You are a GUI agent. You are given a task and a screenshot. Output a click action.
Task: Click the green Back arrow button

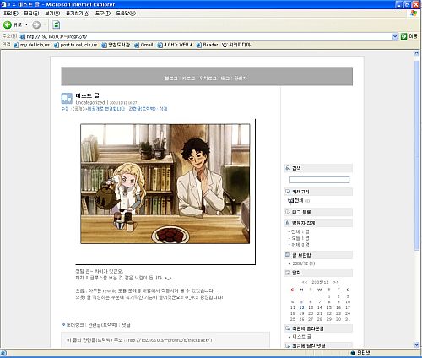click(x=8, y=24)
